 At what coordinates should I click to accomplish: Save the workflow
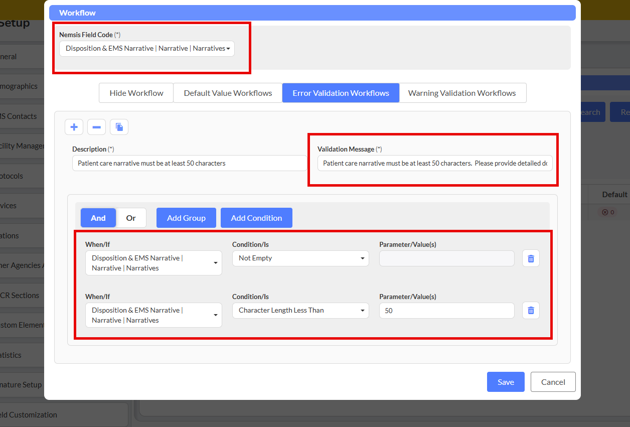point(506,382)
